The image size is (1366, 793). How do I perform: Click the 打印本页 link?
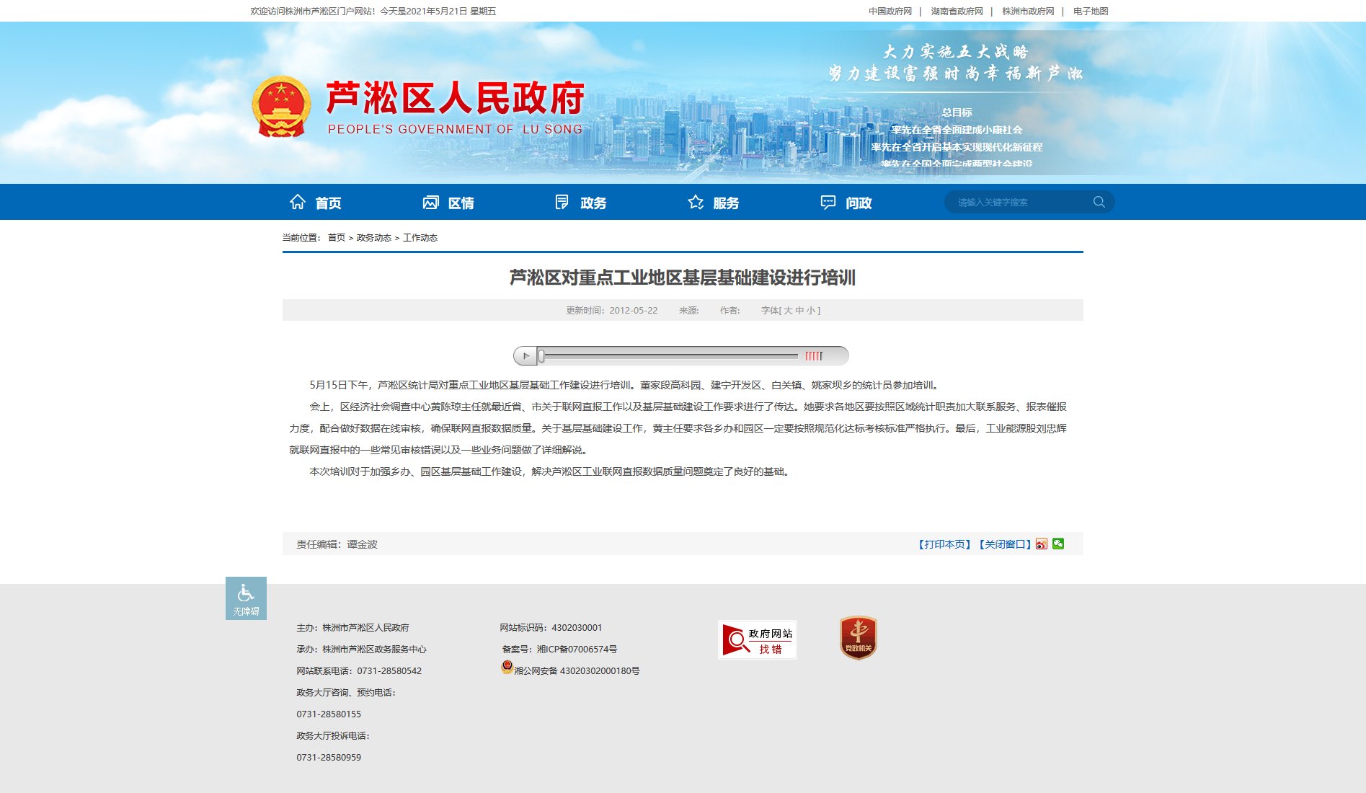945,544
